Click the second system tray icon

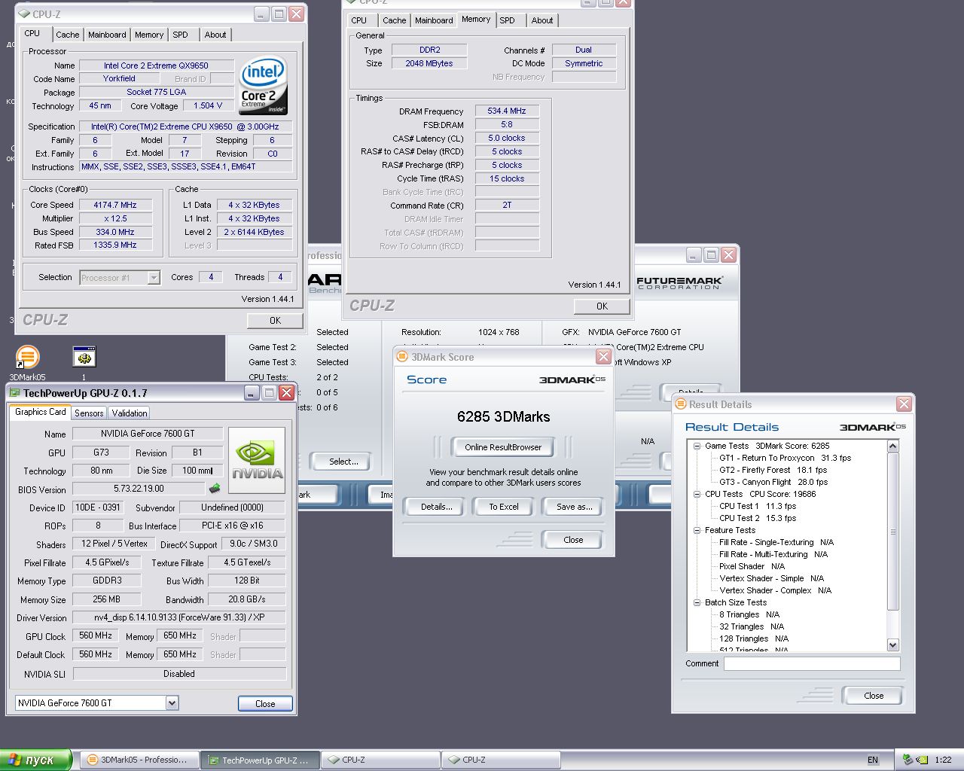[x=922, y=760]
